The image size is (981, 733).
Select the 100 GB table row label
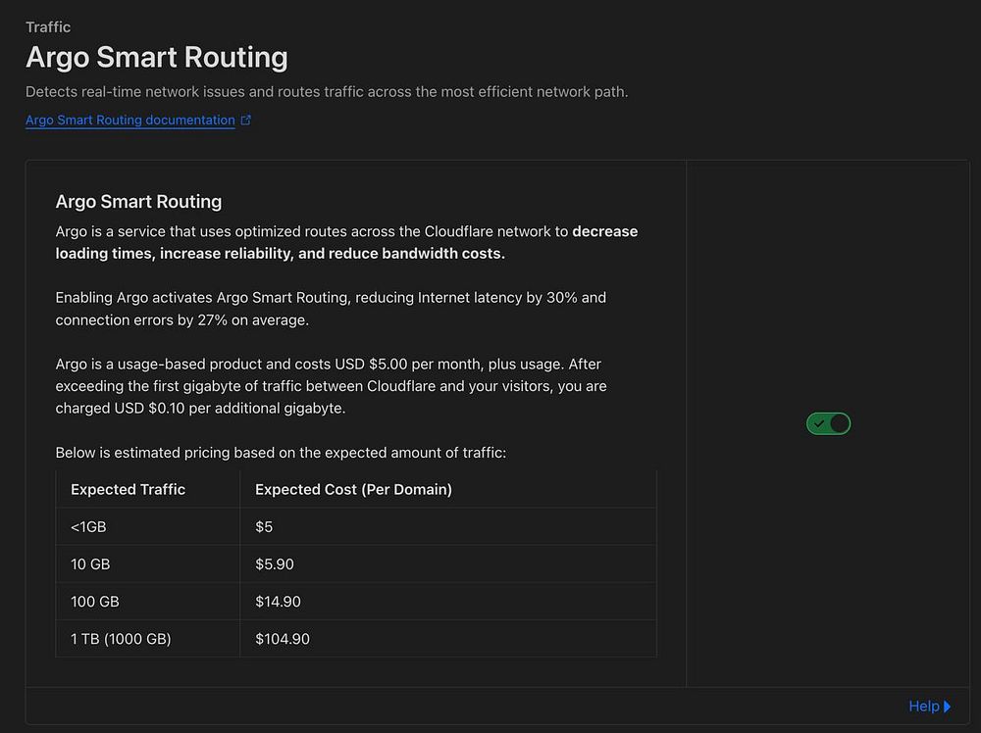[95, 602]
